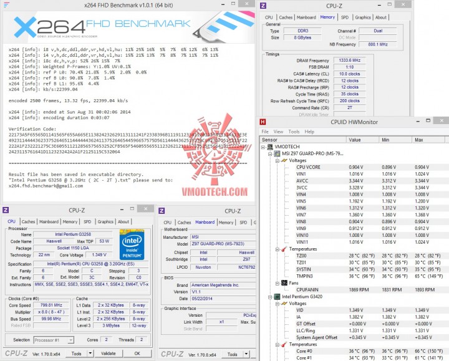Open the Tools menu in HWMonitor

pos(294,132)
